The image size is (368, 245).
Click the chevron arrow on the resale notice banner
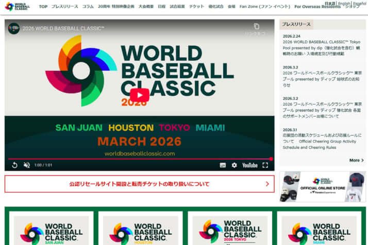tap(267, 184)
